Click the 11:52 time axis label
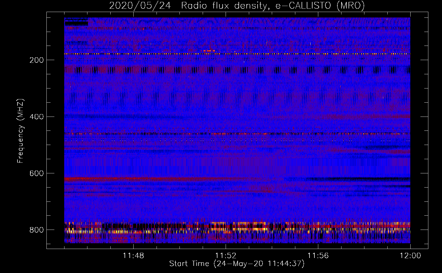Image resolution: width=442 pixels, height=273 pixels. pos(226,256)
